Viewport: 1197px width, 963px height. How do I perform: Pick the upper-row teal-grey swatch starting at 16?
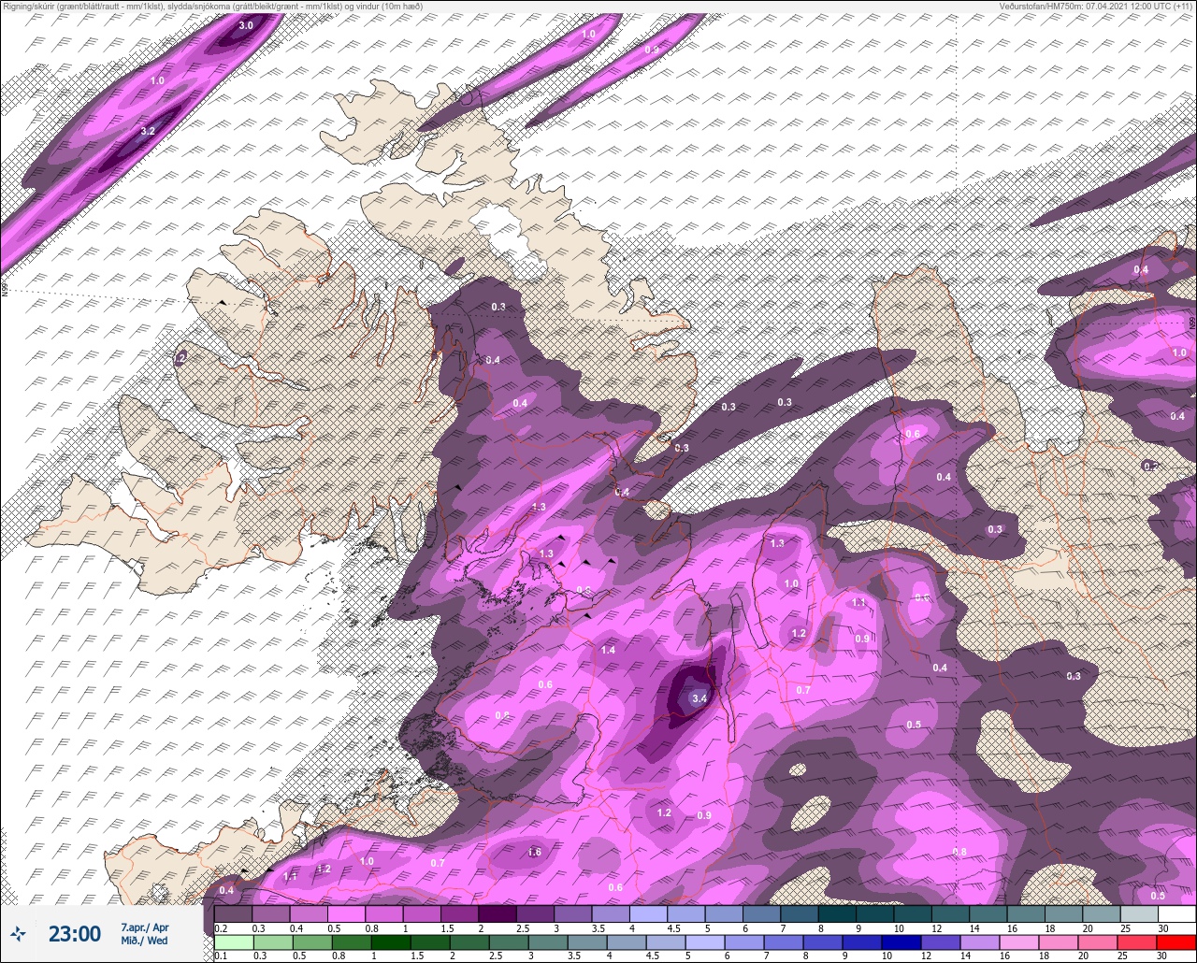[x=1026, y=913]
